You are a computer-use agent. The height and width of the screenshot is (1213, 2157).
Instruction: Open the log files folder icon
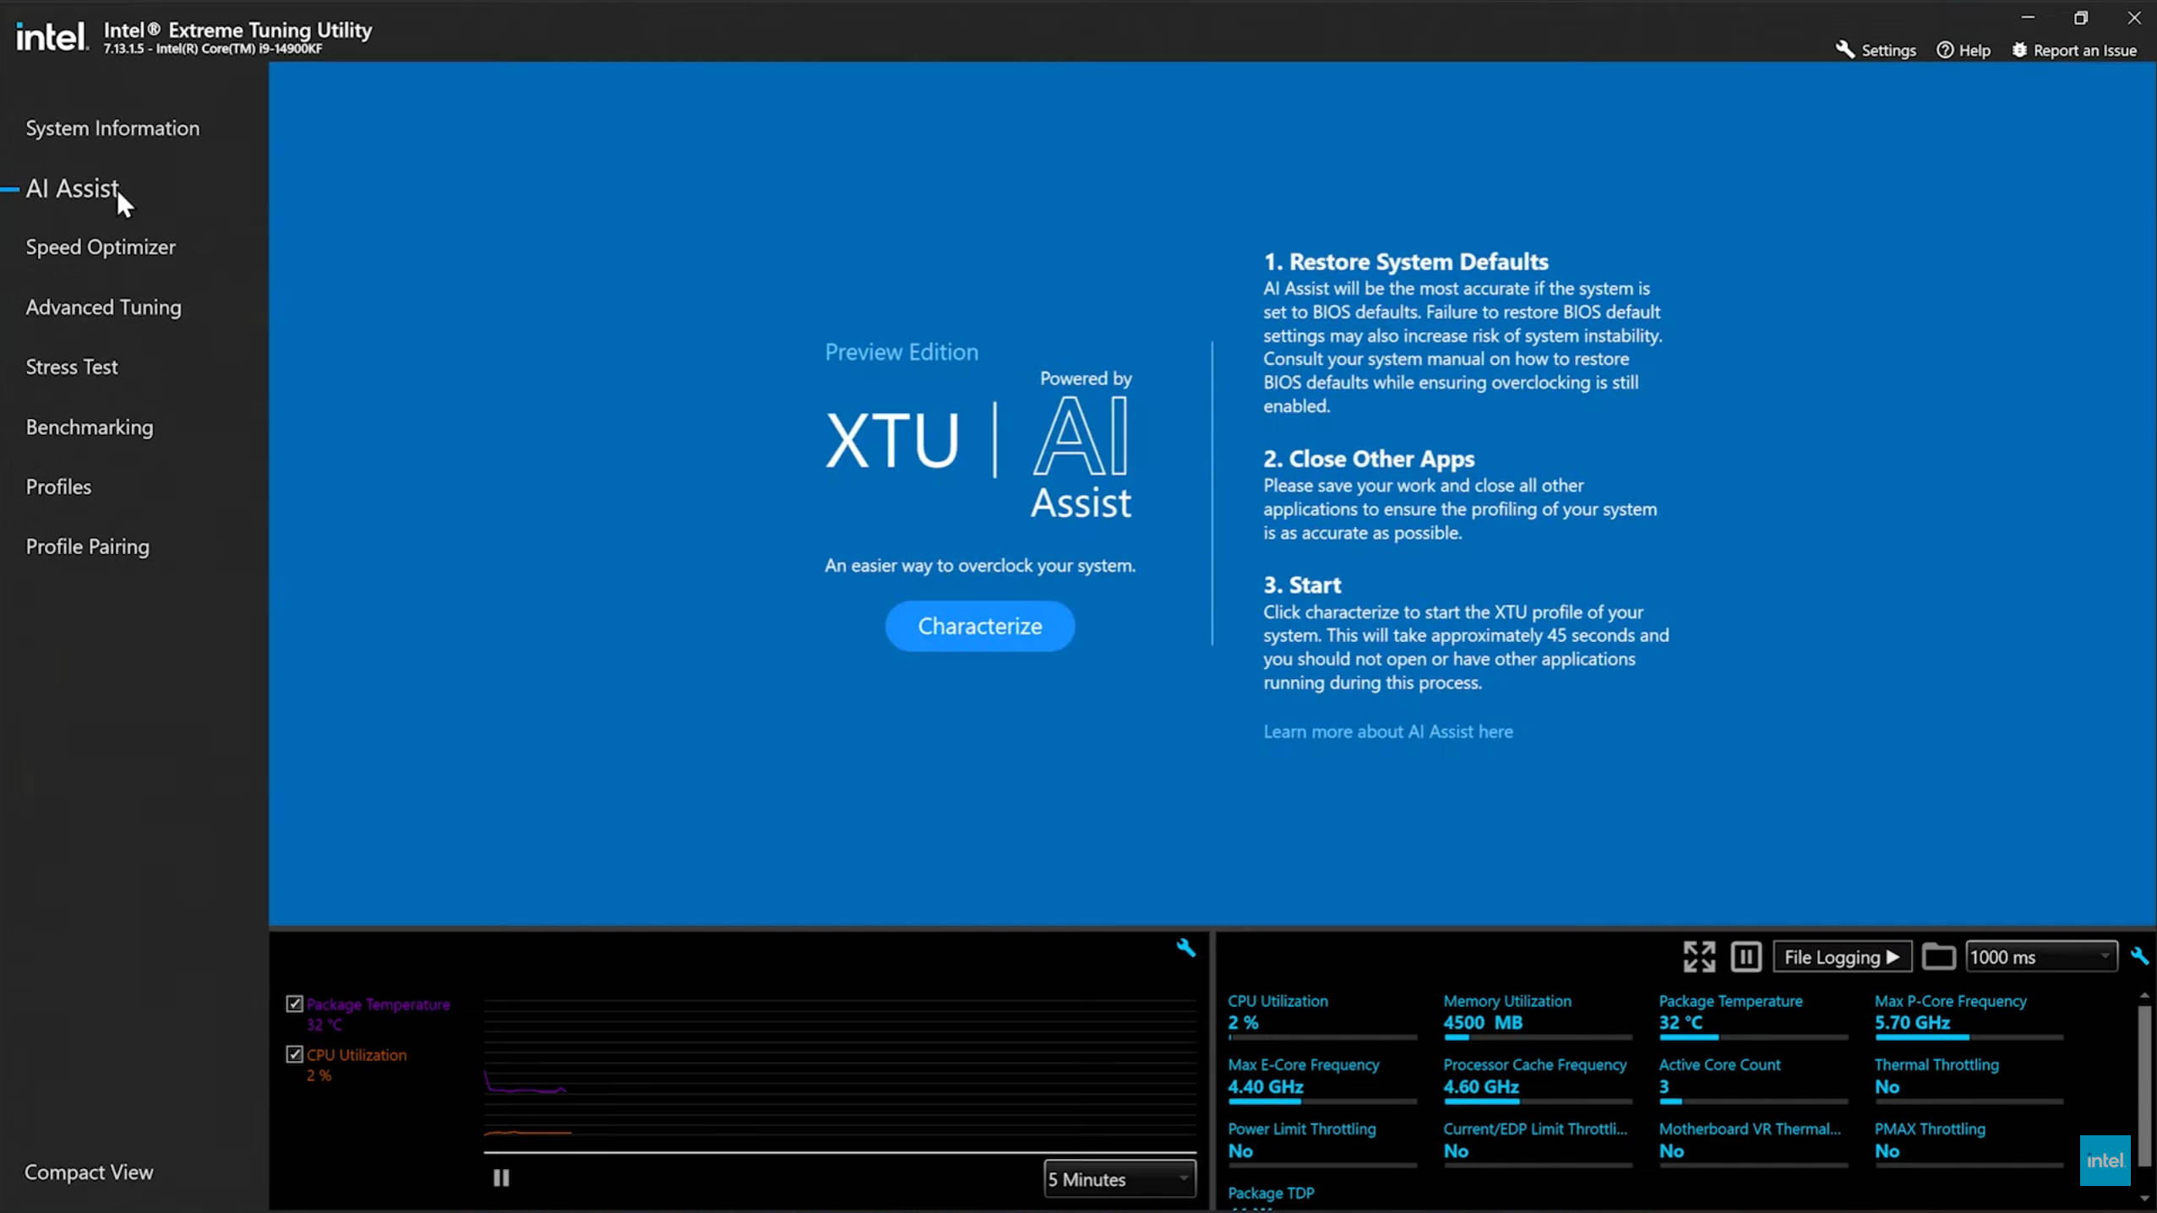1938,957
